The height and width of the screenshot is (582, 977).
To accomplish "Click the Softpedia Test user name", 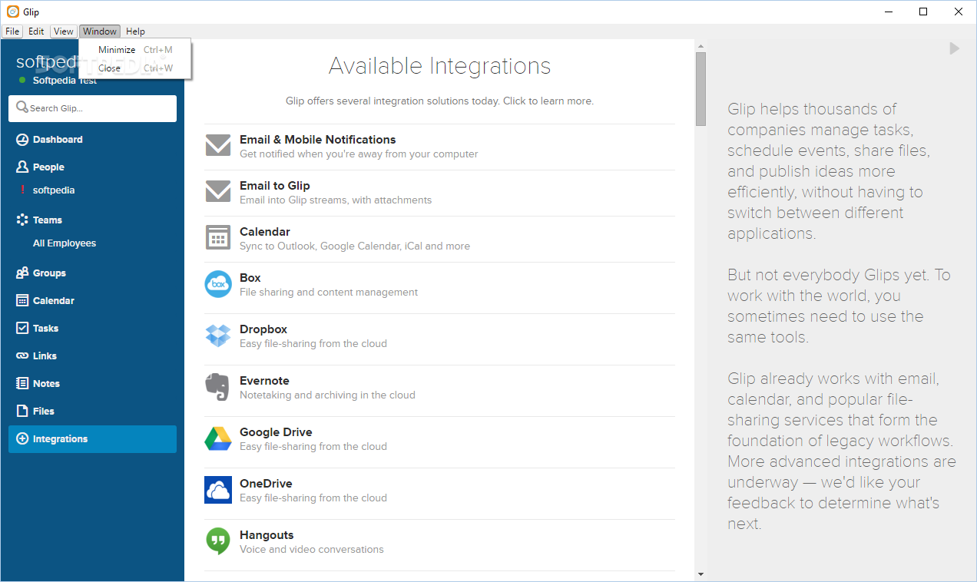I will [x=65, y=80].
